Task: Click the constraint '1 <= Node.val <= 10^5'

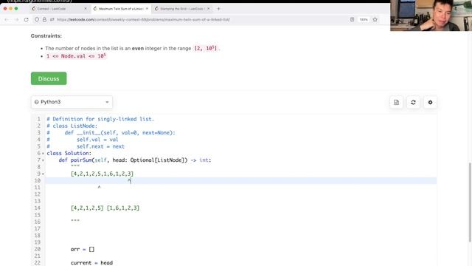Action: [76, 56]
